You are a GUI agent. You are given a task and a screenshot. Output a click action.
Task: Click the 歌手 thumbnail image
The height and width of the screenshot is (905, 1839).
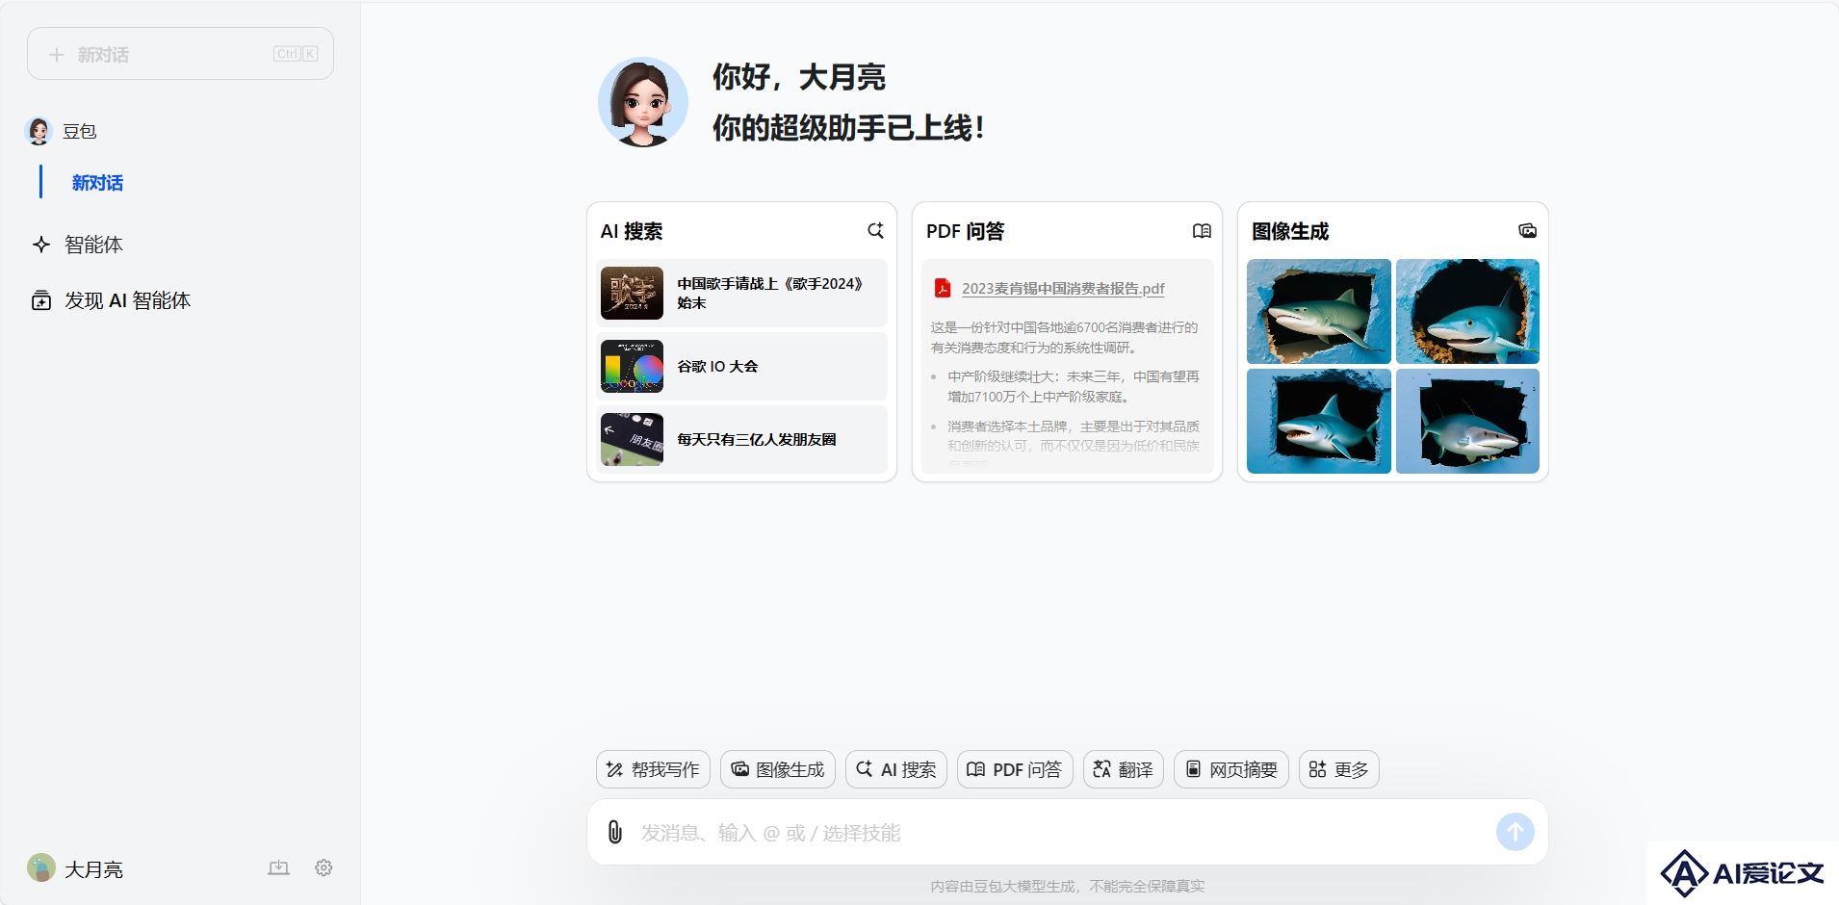(x=632, y=293)
